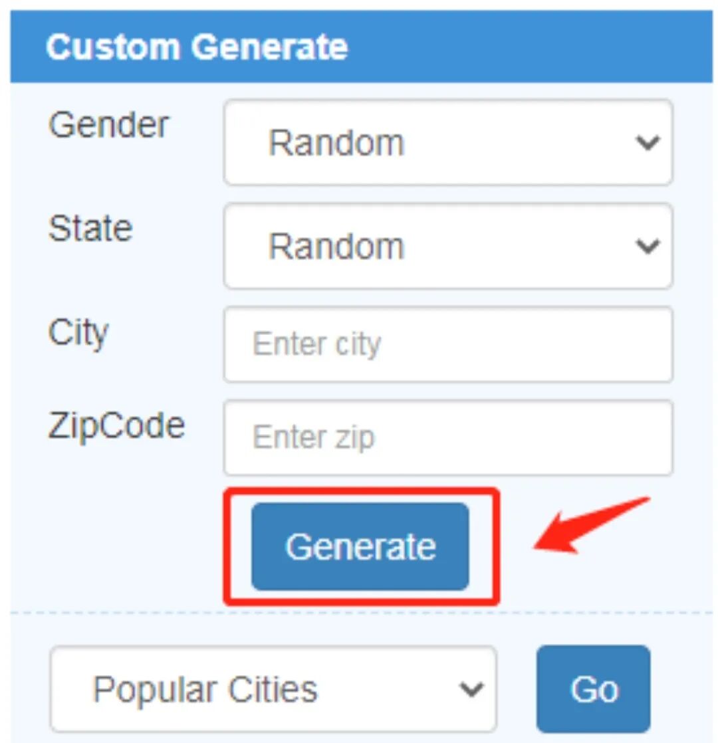
Task: Click the chevron in Popular Cities select
Action: tap(471, 689)
